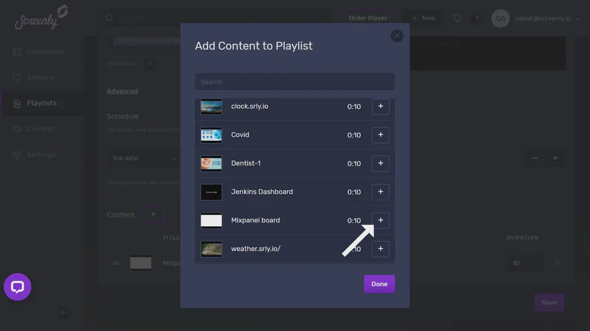The image size is (590, 331).
Task: Select the weather.srly.io/ thumbnail
Action: (x=211, y=248)
